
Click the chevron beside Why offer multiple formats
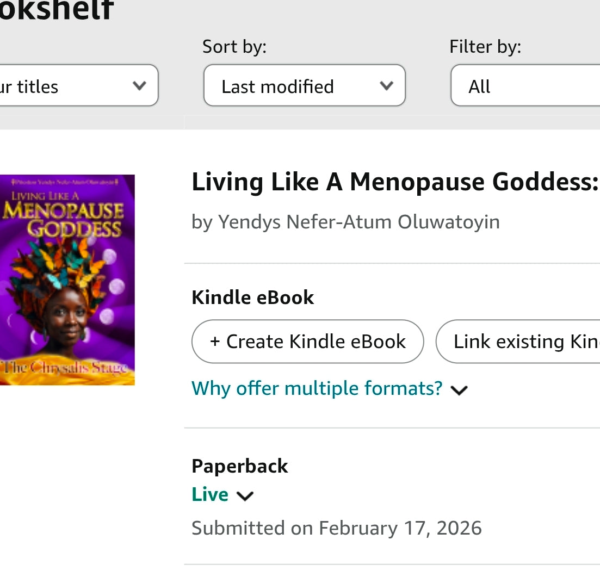[460, 390]
